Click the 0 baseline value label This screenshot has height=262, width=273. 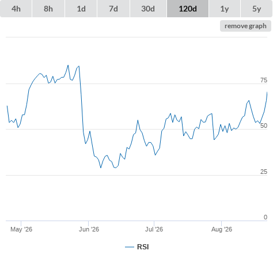pyautogui.click(x=266, y=217)
